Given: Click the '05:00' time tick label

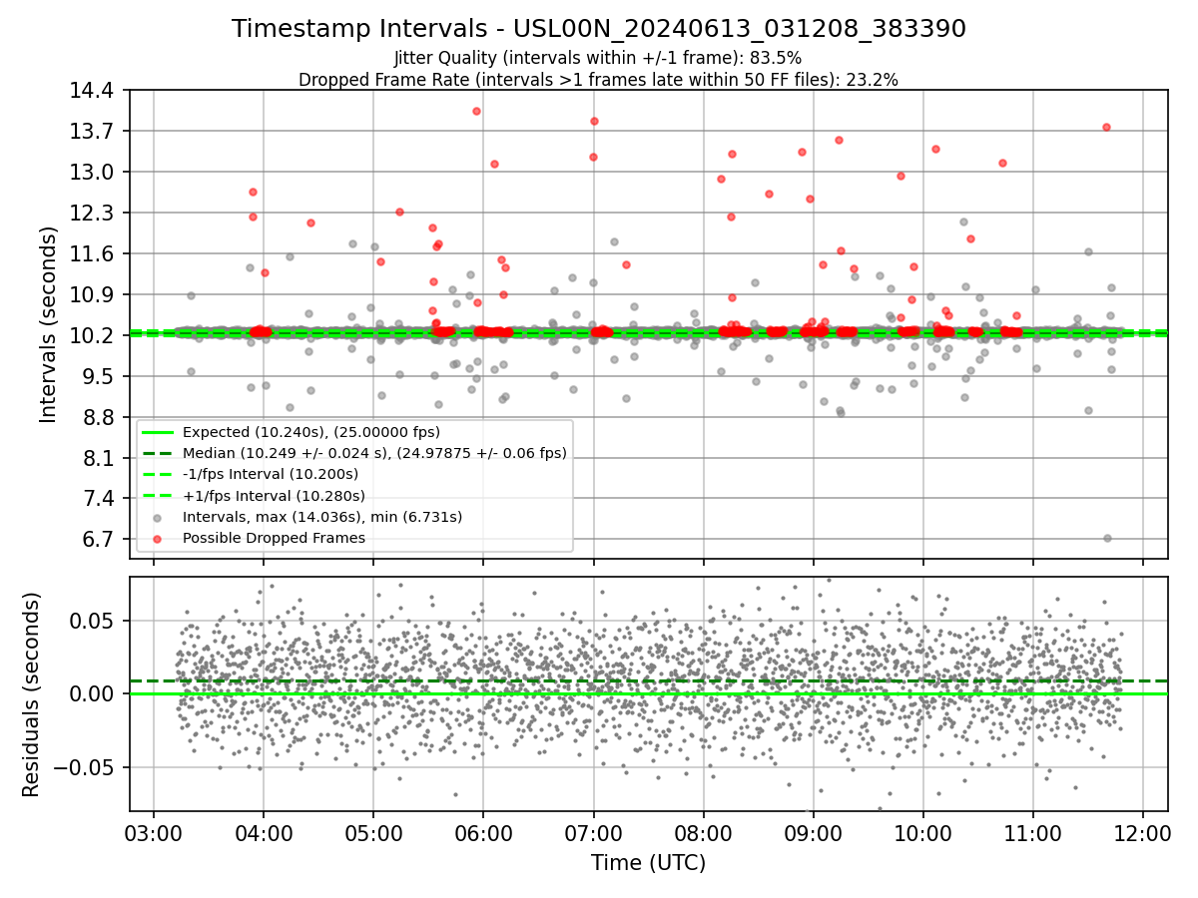Looking at the screenshot, I should coord(373,833).
